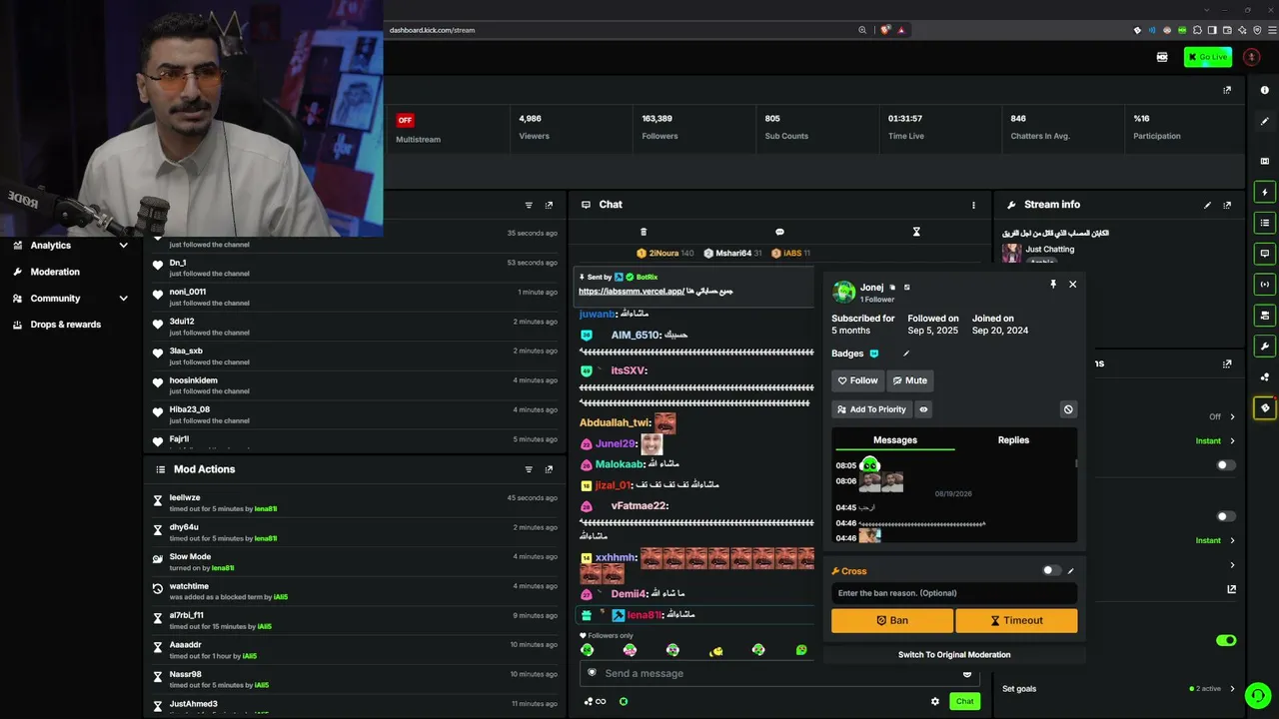Viewport: 1279px width, 719px height.
Task: Filter the Mod Actions list
Action: (x=529, y=469)
